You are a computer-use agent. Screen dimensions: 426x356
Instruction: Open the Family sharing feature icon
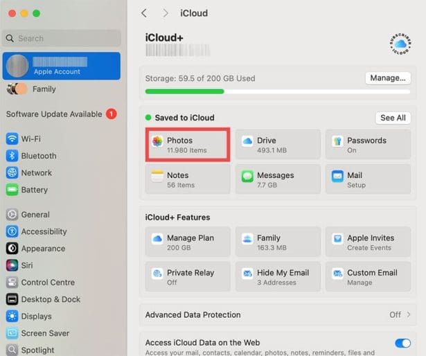point(247,239)
